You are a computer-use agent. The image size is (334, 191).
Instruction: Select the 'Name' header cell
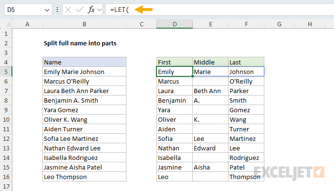84,62
